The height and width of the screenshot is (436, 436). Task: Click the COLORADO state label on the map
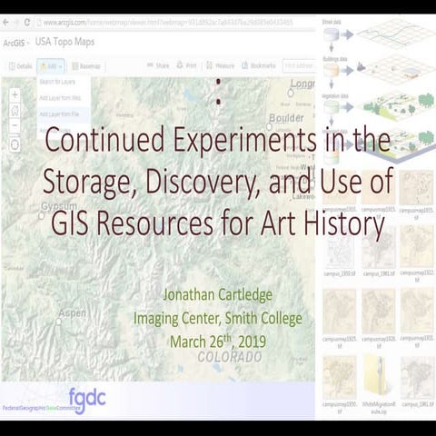(230, 357)
